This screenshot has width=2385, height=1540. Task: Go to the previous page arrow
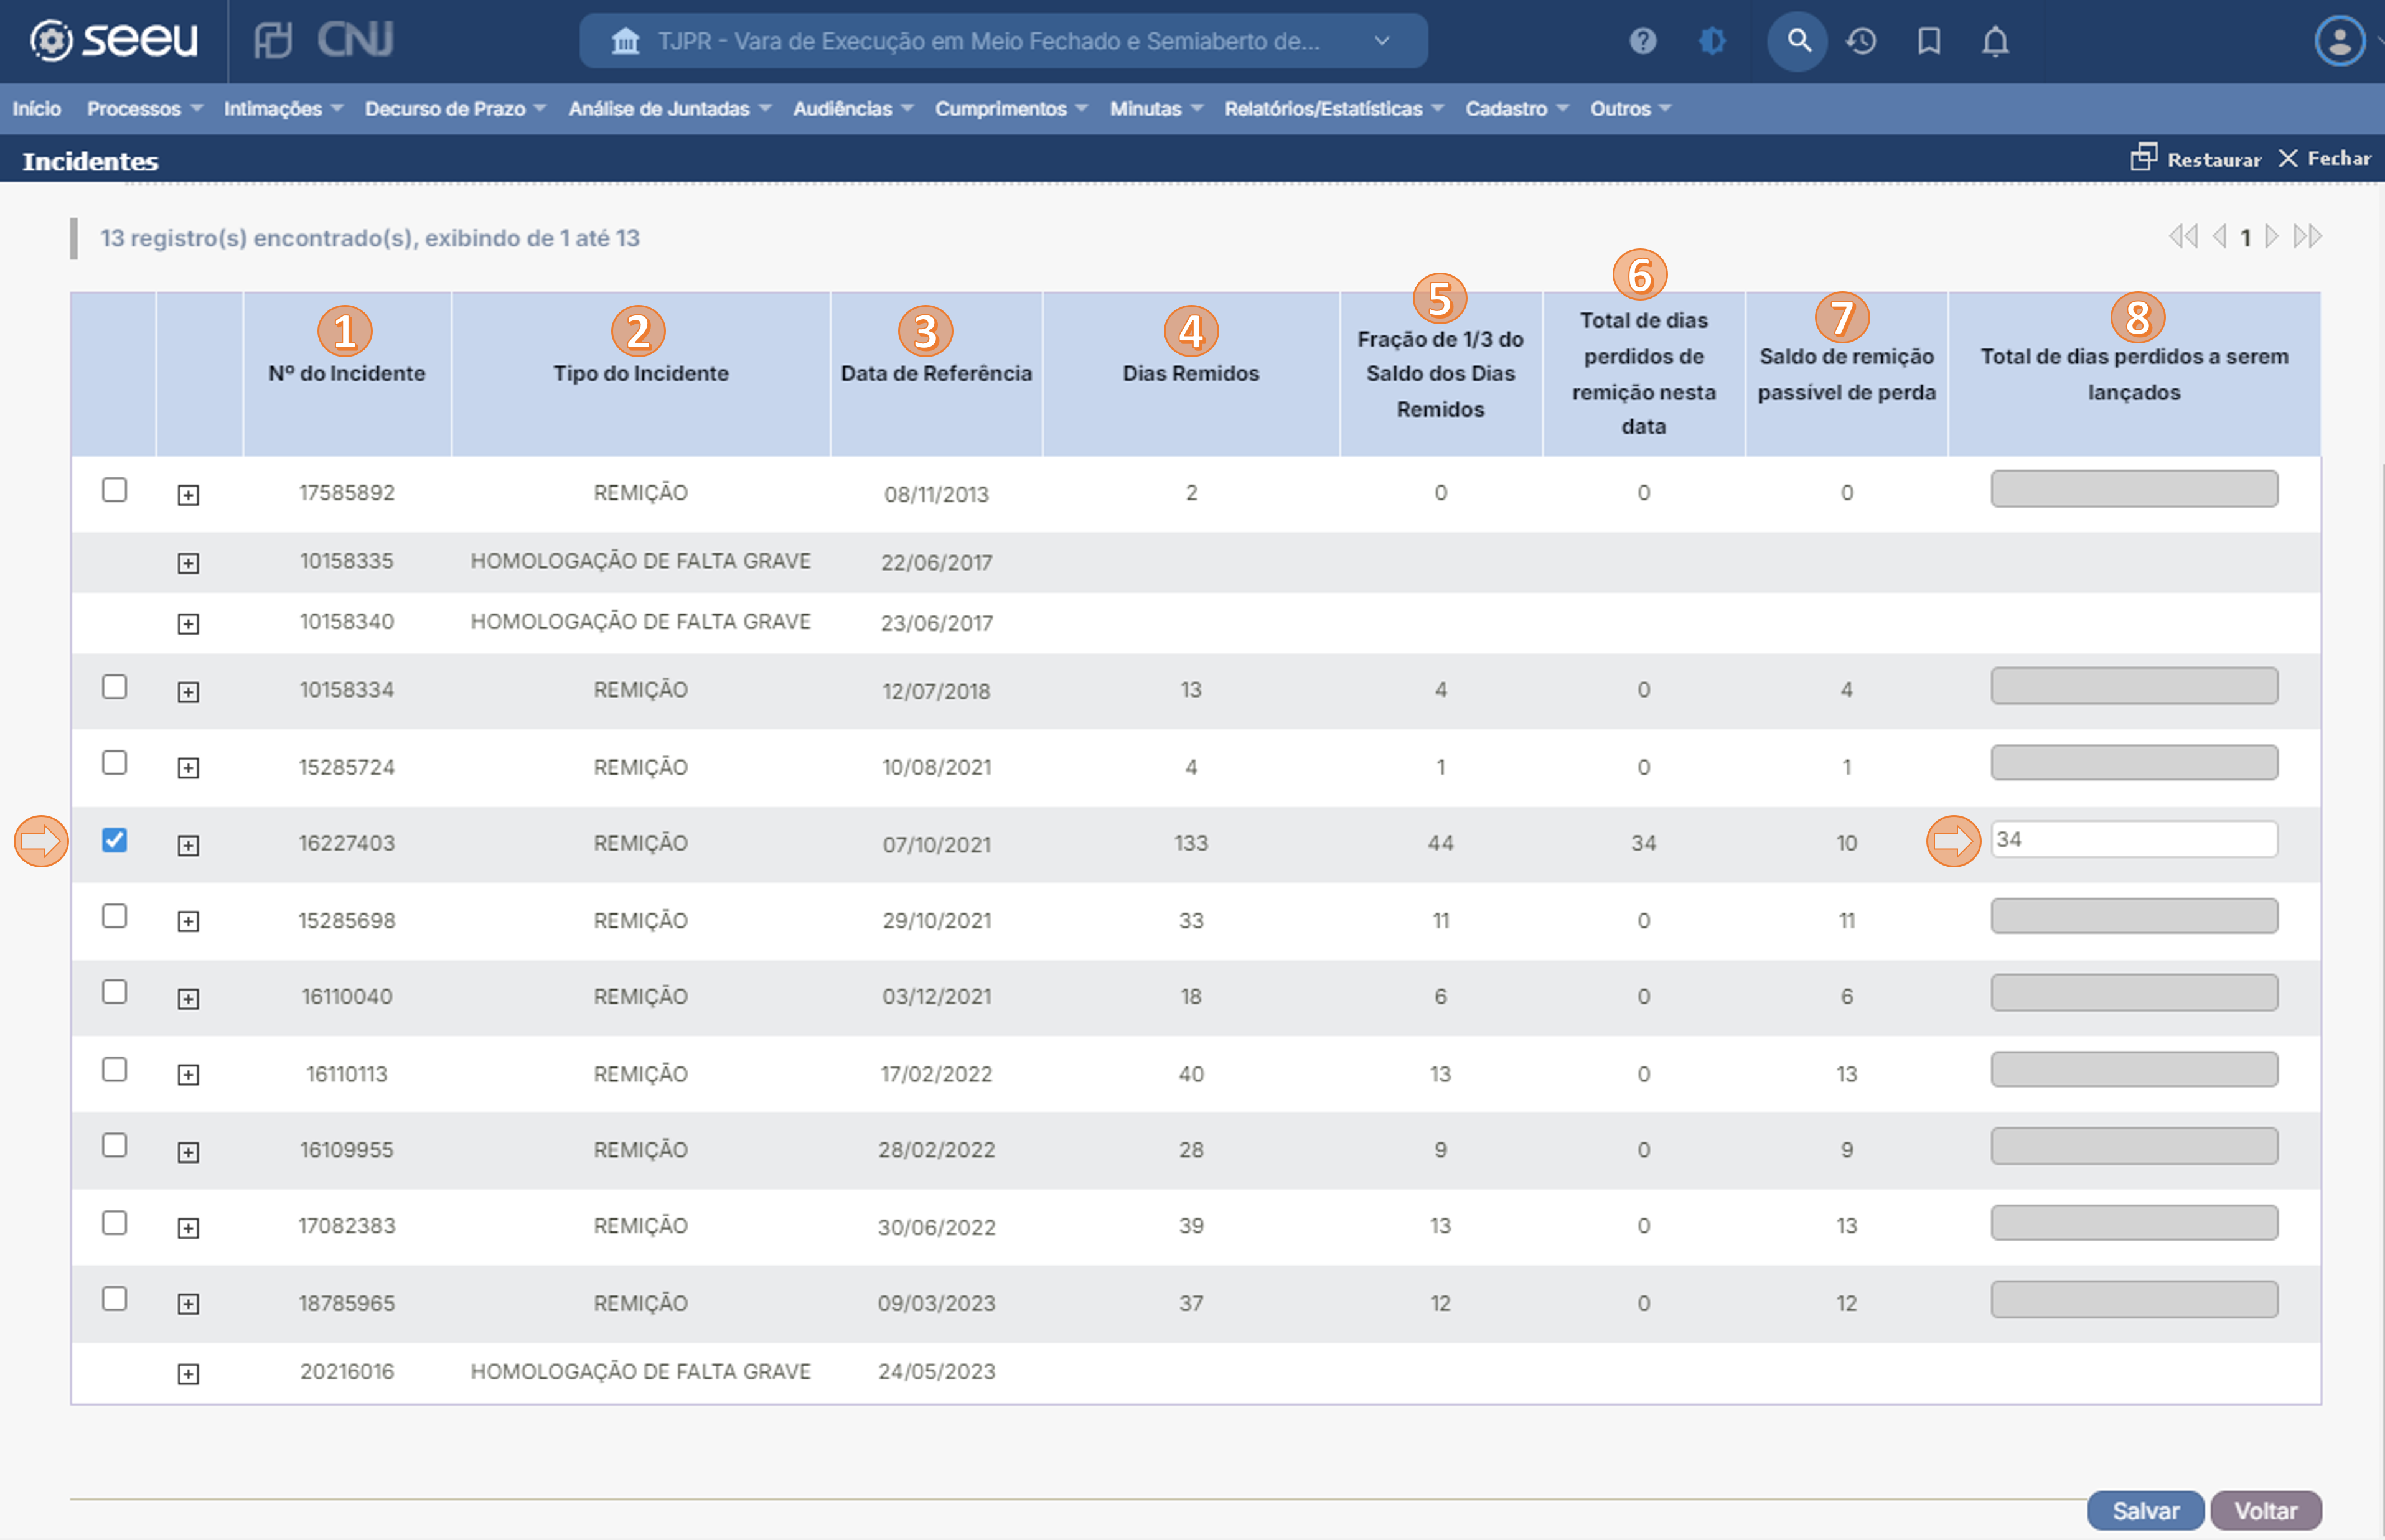2219,237
